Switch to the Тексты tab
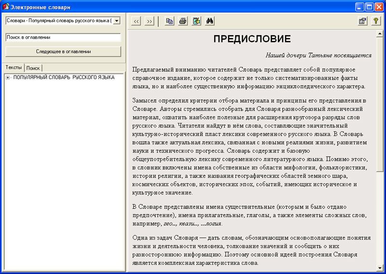The image size is (386, 274). 14,67
